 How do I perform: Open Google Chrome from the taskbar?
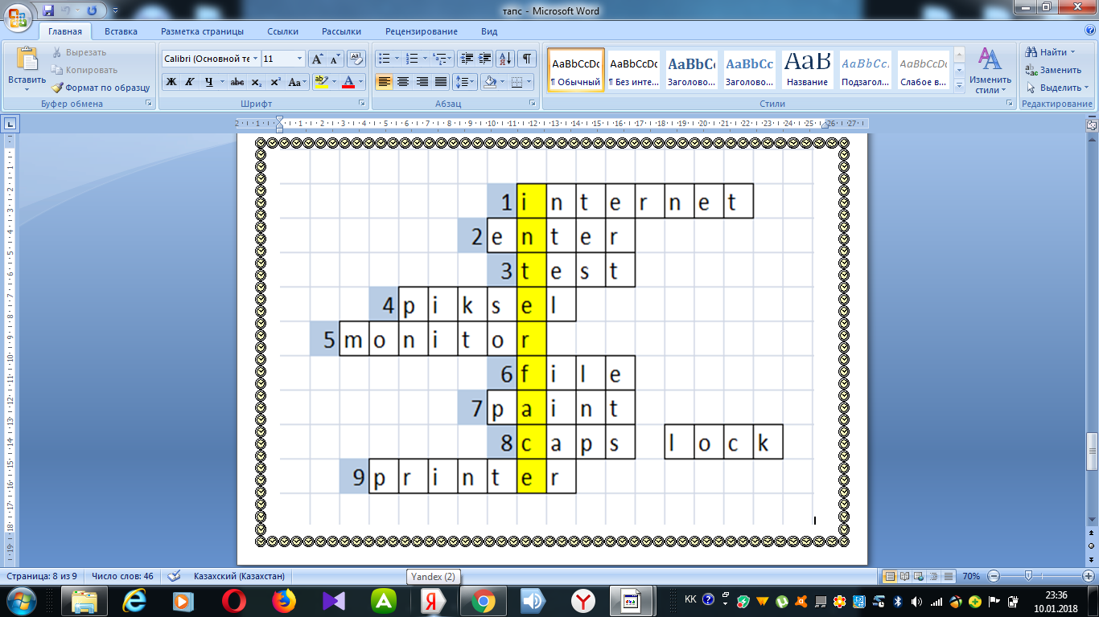tap(483, 600)
